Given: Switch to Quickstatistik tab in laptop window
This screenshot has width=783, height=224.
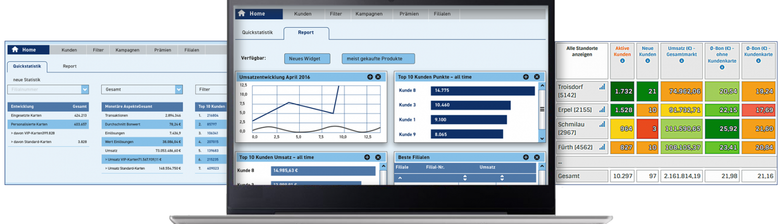Looking at the screenshot, I should [257, 32].
